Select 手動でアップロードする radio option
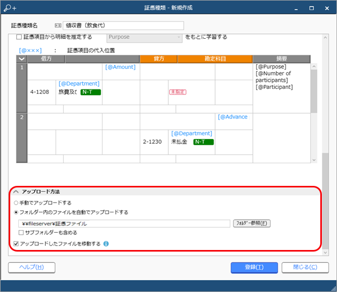This screenshot has width=337, height=292. 16,203
